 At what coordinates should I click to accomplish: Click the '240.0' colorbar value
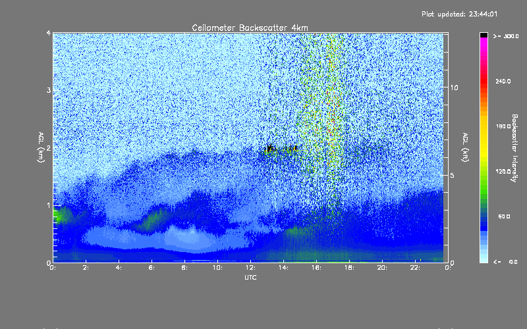point(503,81)
